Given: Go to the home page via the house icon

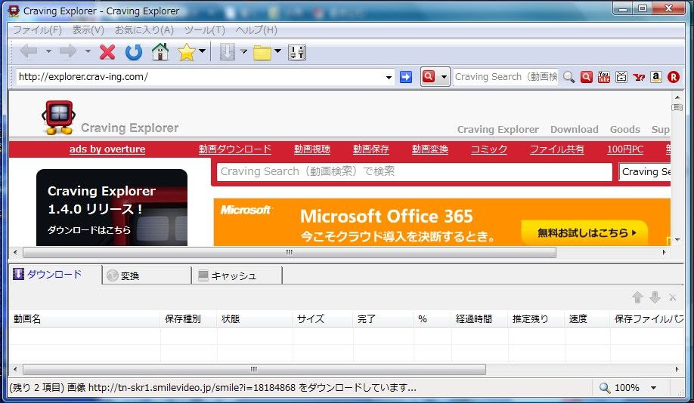Looking at the screenshot, I should pos(160,52).
